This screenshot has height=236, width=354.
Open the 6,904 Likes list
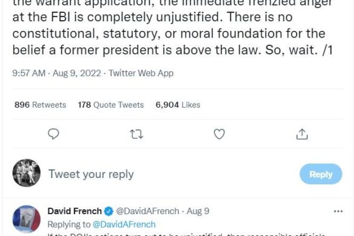(x=178, y=105)
